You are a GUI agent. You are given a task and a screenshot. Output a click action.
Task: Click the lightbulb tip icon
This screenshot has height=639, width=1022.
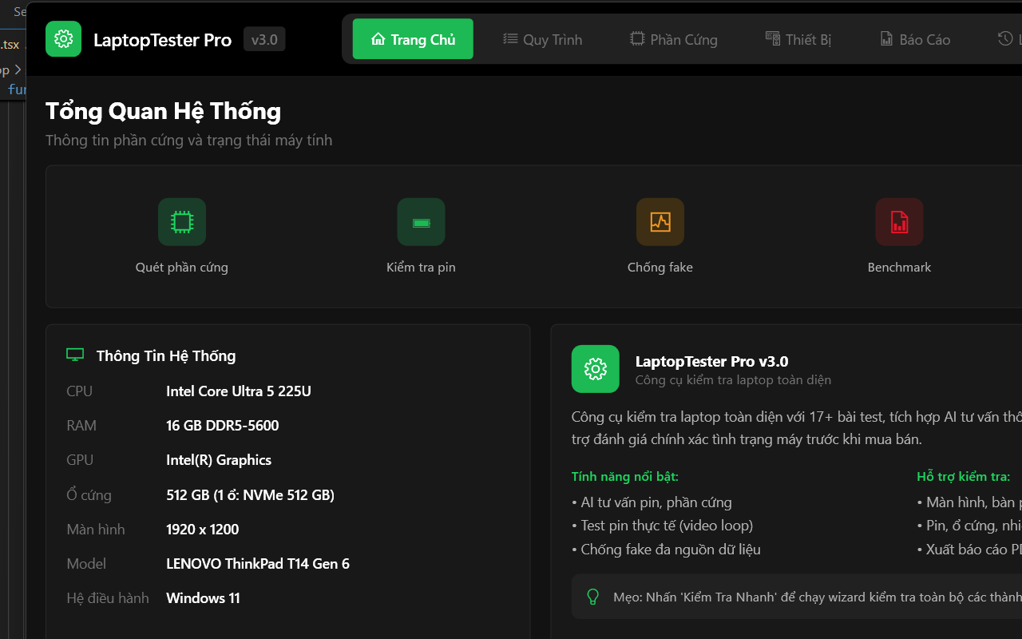tap(593, 597)
